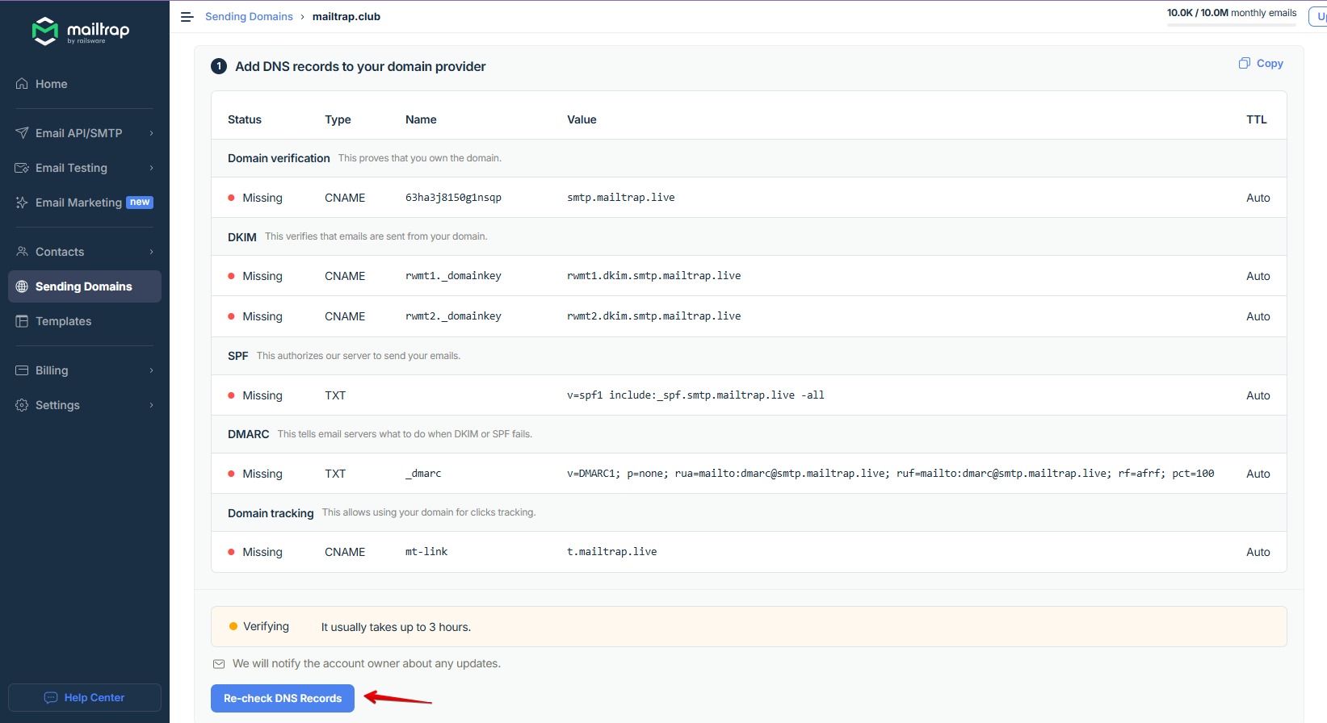Click the Name column header
Image resolution: width=1327 pixels, height=723 pixels.
(x=421, y=119)
